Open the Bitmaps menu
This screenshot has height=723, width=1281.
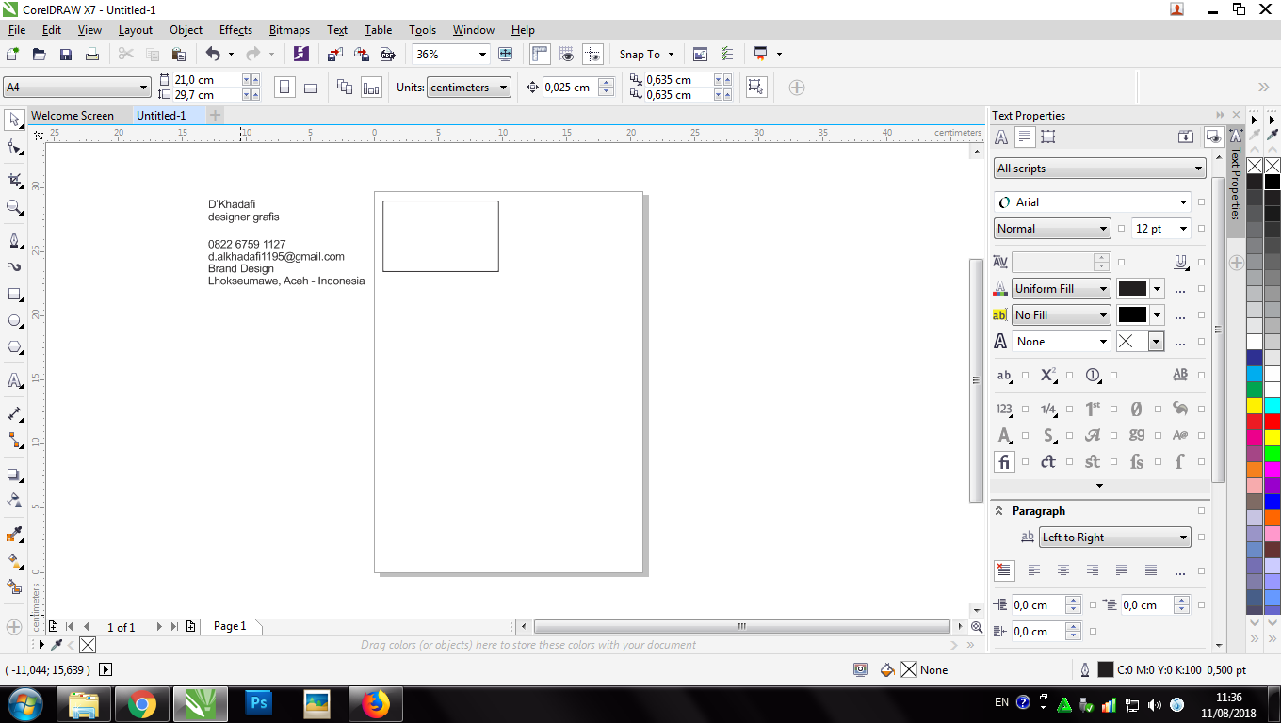[x=289, y=30]
